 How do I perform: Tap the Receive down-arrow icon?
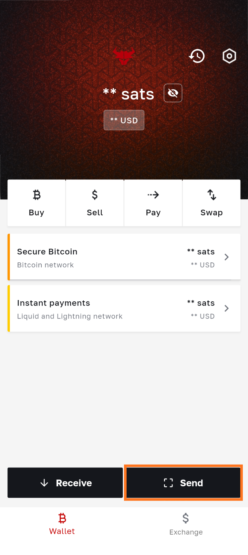click(44, 483)
